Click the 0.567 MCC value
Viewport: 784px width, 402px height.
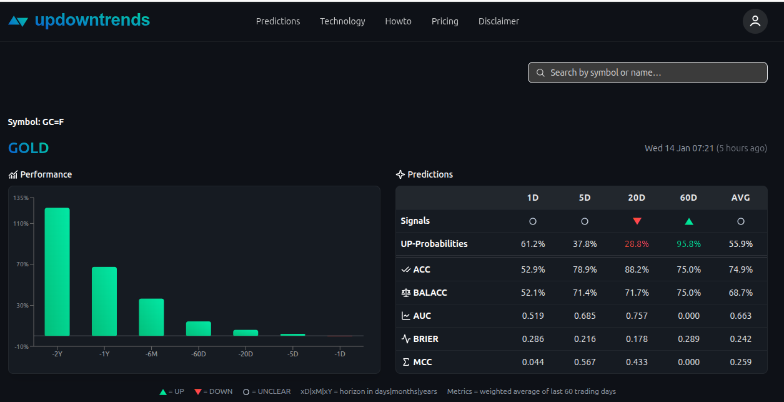click(x=585, y=362)
